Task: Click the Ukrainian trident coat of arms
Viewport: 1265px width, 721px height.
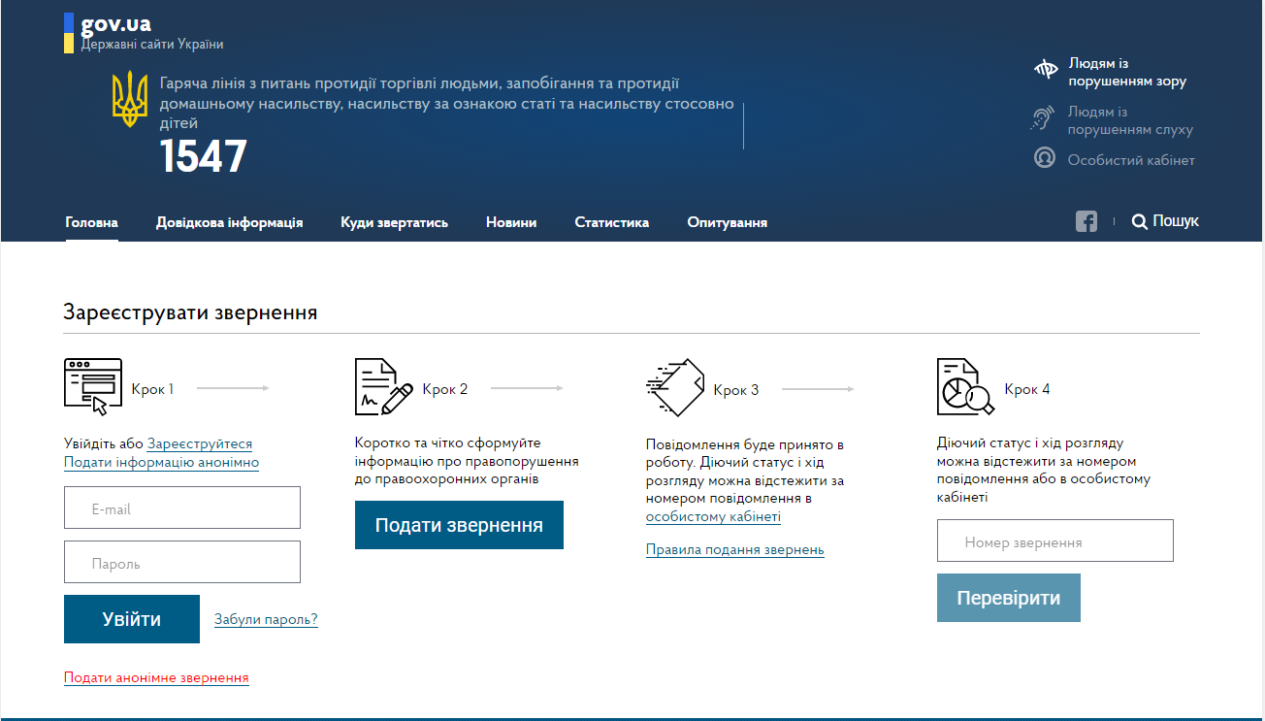Action: pyautogui.click(x=130, y=100)
